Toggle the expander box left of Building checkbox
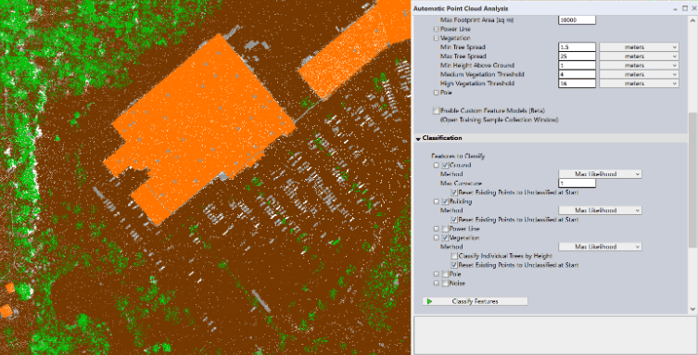Screen dimensions: 698x355 (437, 201)
